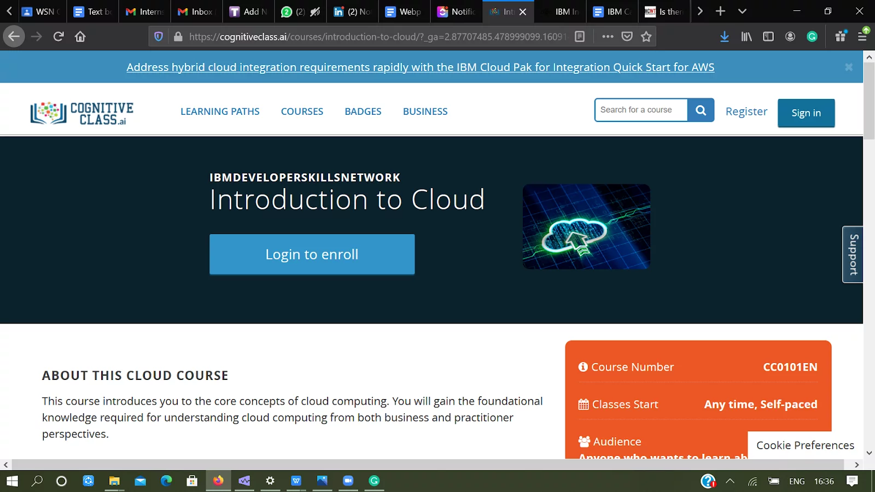The image size is (875, 492).
Task: Switch to the Text document tab
Action: click(94, 11)
